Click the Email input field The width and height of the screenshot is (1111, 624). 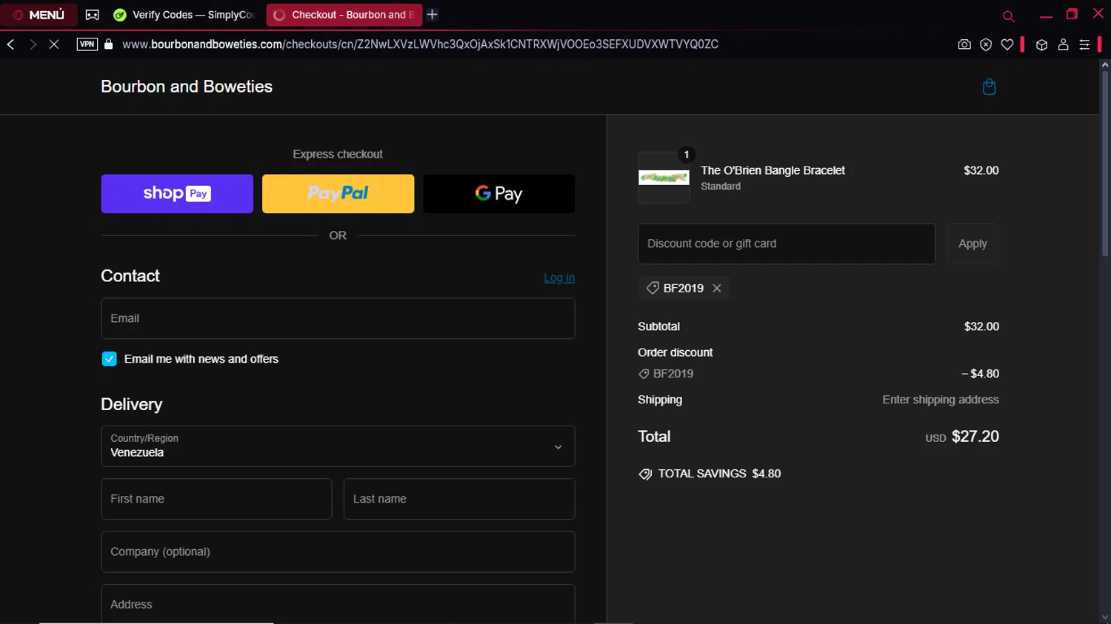(338, 318)
